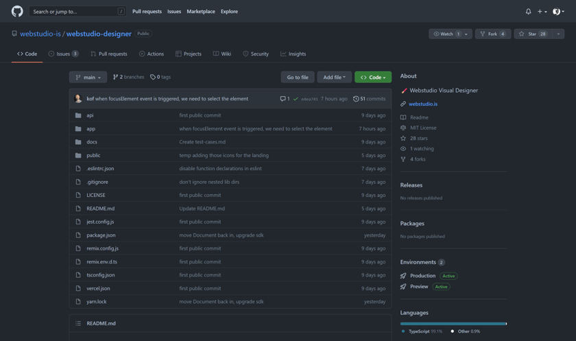Open the Add file dropdown
This screenshot has width=576, height=341.
[x=335, y=77]
